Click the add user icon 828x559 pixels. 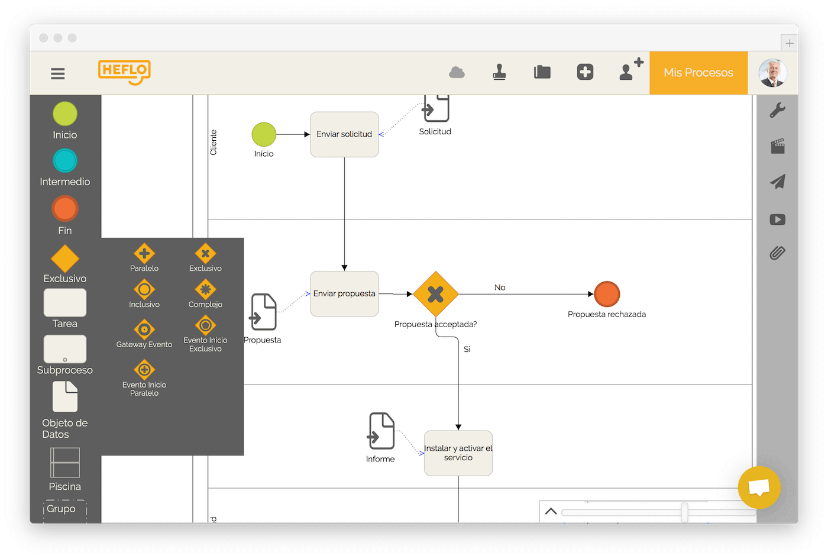[630, 69]
